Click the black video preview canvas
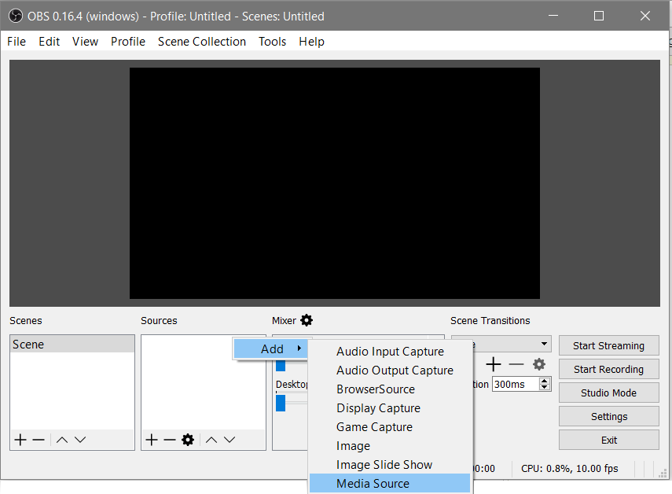Image resolution: width=672 pixels, height=494 pixels. (335, 183)
